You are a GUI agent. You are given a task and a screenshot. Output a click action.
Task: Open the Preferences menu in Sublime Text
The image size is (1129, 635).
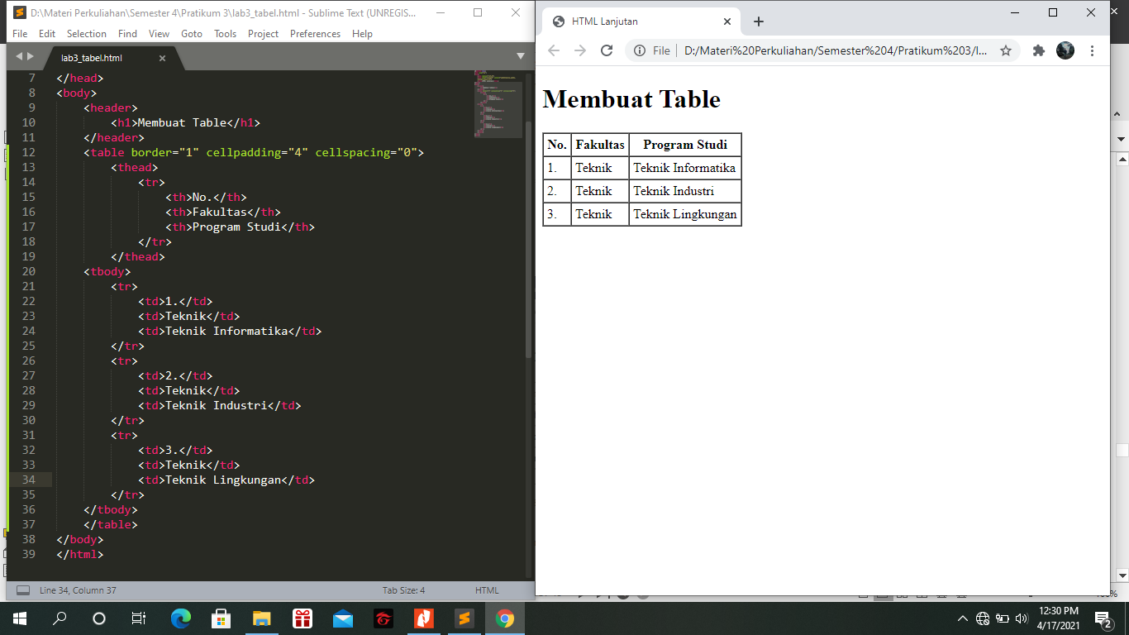(315, 34)
